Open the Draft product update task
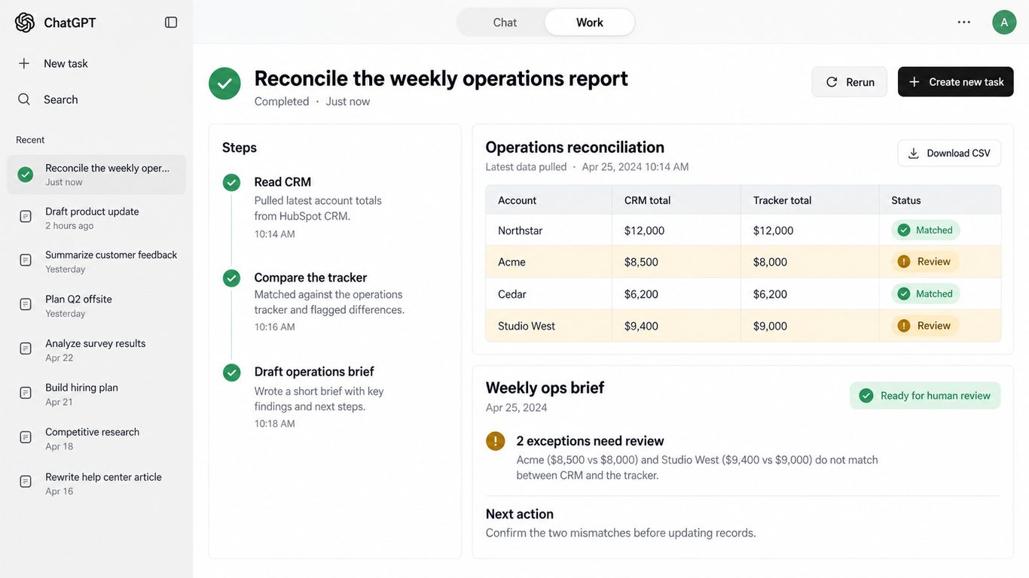This screenshot has width=1029, height=578. pyautogui.click(x=96, y=218)
